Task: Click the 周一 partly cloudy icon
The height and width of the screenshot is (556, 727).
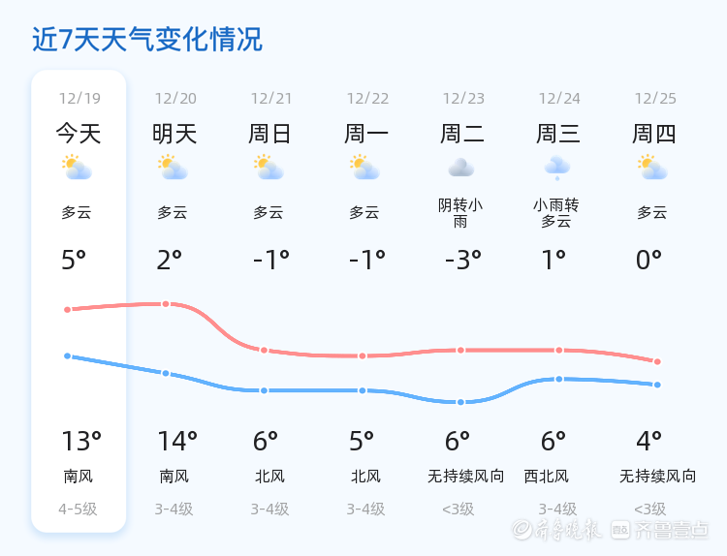Action: point(364,169)
